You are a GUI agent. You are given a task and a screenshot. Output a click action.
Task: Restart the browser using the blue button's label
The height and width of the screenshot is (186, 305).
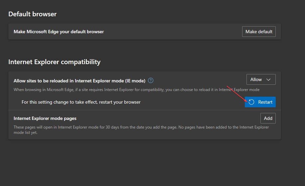point(265,102)
